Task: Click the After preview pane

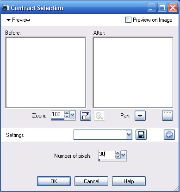Action: (x=133, y=72)
